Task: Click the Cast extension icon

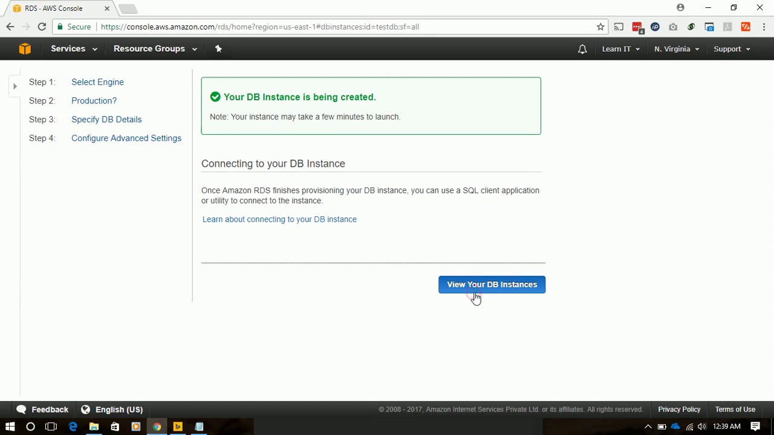Action: pos(619,27)
